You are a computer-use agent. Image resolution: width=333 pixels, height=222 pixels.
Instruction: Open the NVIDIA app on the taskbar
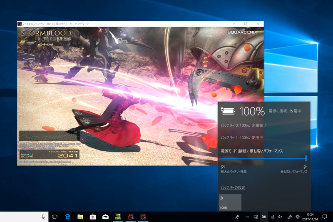pyautogui.click(x=118, y=217)
